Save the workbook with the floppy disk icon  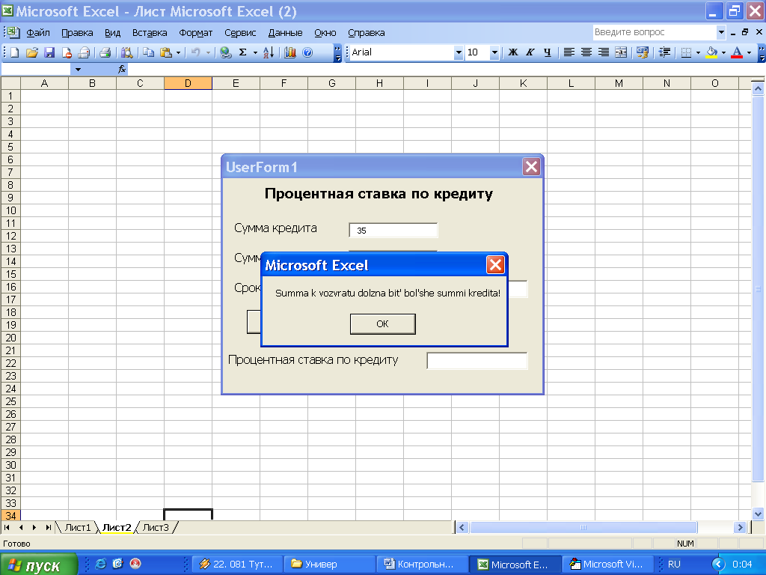click(x=49, y=52)
